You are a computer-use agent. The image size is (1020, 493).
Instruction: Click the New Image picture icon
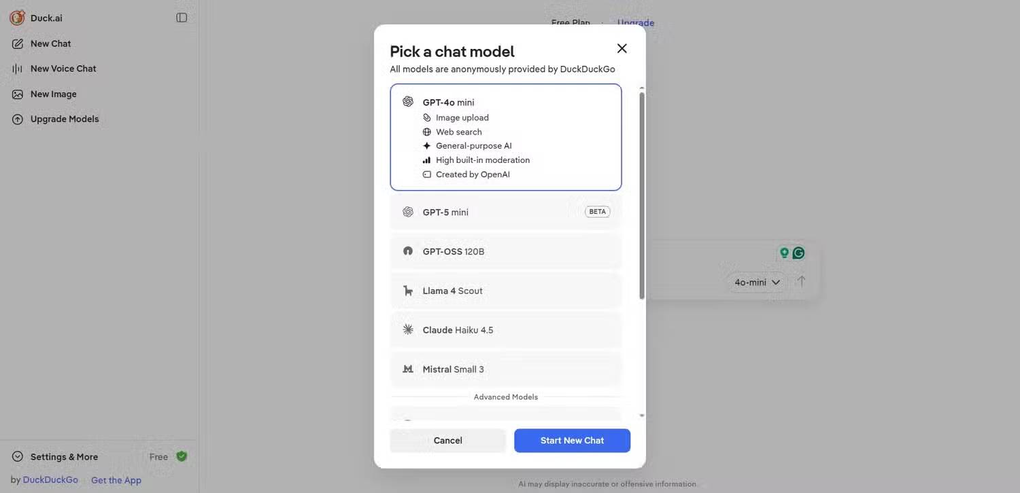click(18, 94)
